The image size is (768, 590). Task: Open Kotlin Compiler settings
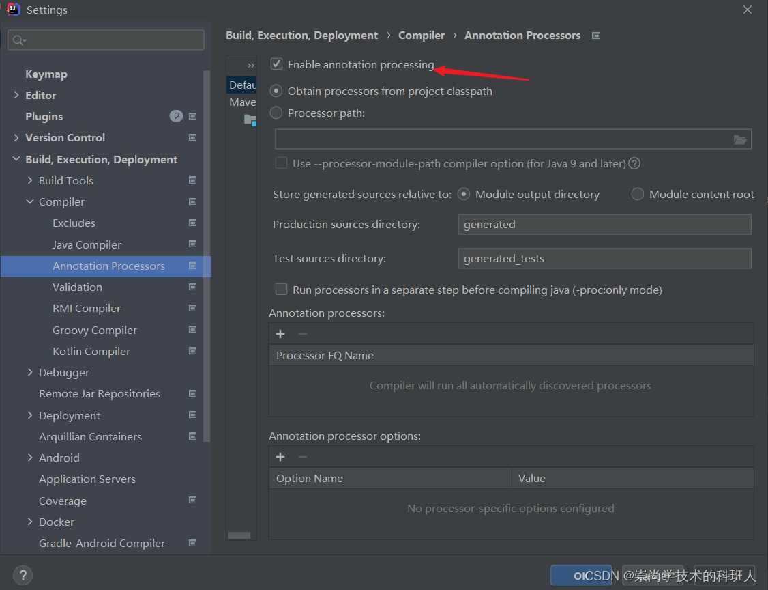click(x=91, y=352)
